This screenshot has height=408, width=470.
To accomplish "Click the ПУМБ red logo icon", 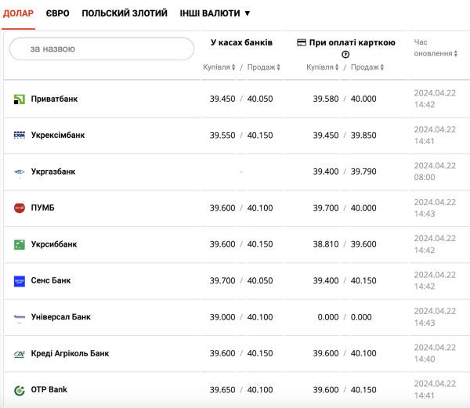I will [x=20, y=208].
